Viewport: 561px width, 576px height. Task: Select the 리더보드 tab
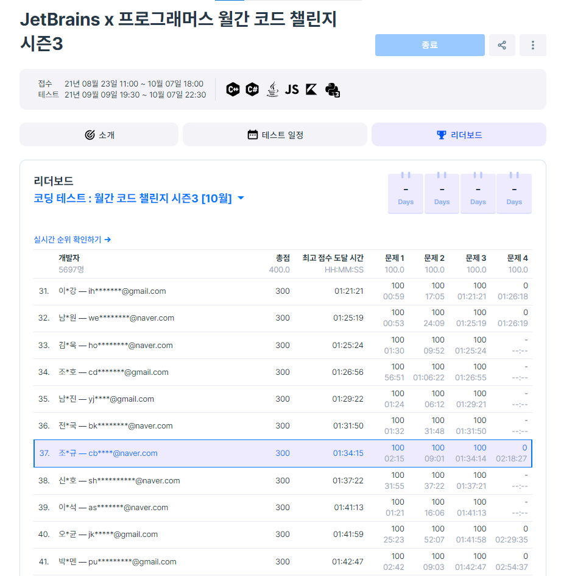point(459,135)
